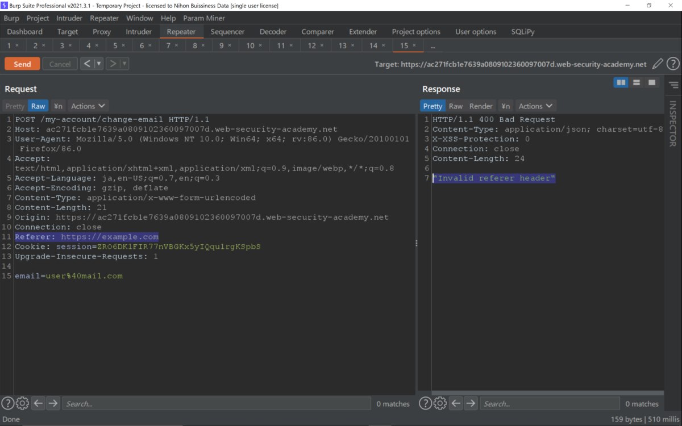
Task: Switch to the Sequencer tab
Action: tap(227, 32)
